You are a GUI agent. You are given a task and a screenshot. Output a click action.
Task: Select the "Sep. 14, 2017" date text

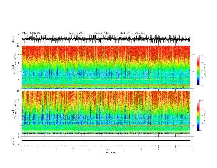76,33
